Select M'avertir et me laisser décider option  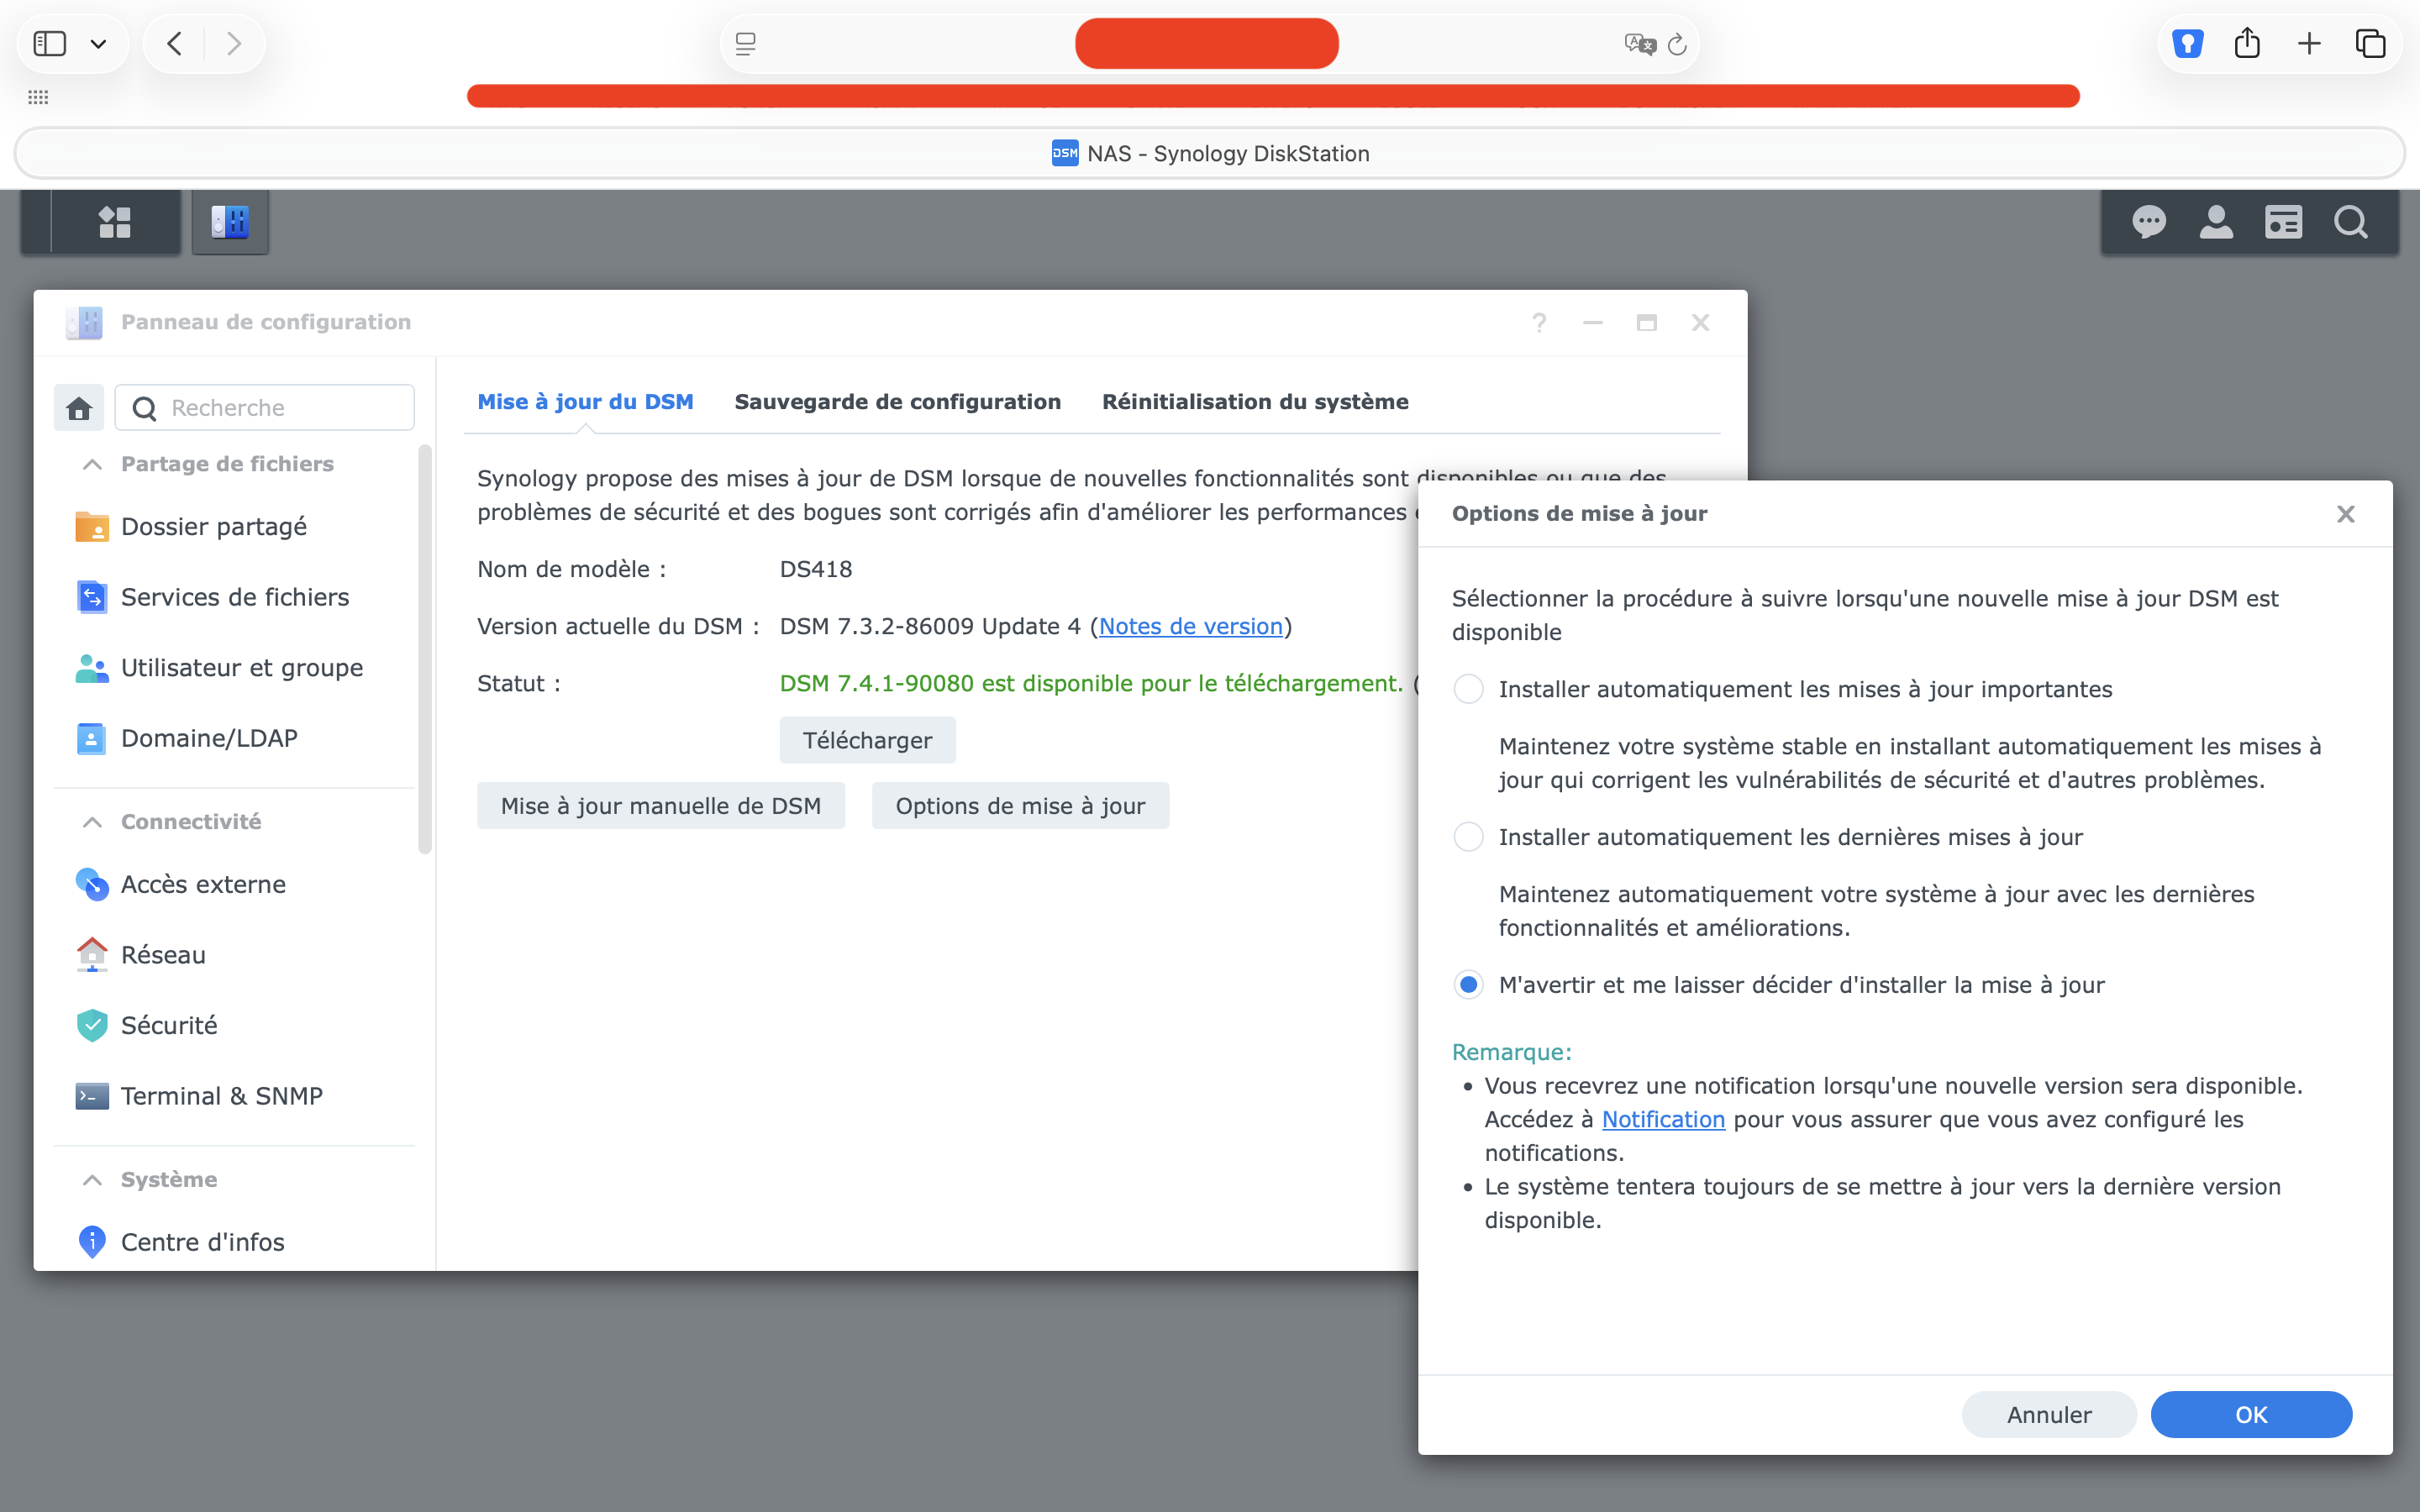1468,985
